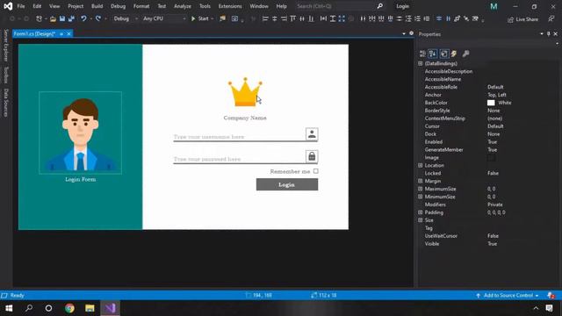The width and height of the screenshot is (562, 316).
Task: Click the Make Same Width icon
Action: pos(323,18)
